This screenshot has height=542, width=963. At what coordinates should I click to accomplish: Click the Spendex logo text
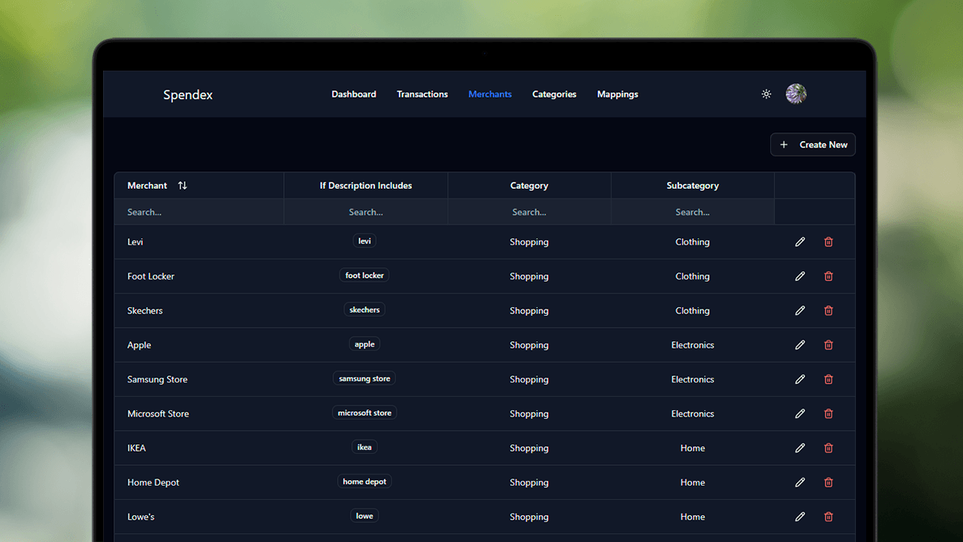point(188,94)
